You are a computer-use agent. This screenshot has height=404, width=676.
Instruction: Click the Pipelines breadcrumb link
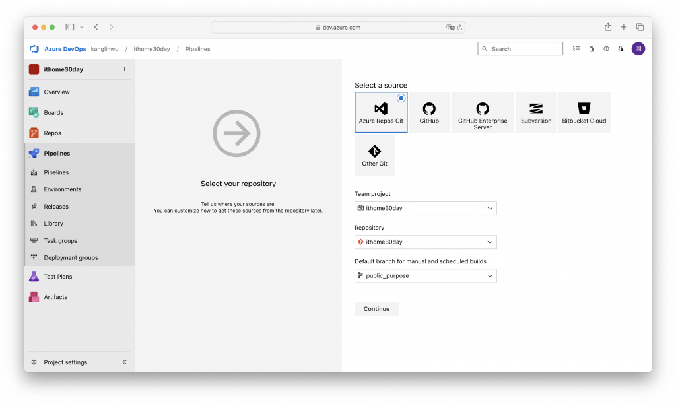pos(198,49)
